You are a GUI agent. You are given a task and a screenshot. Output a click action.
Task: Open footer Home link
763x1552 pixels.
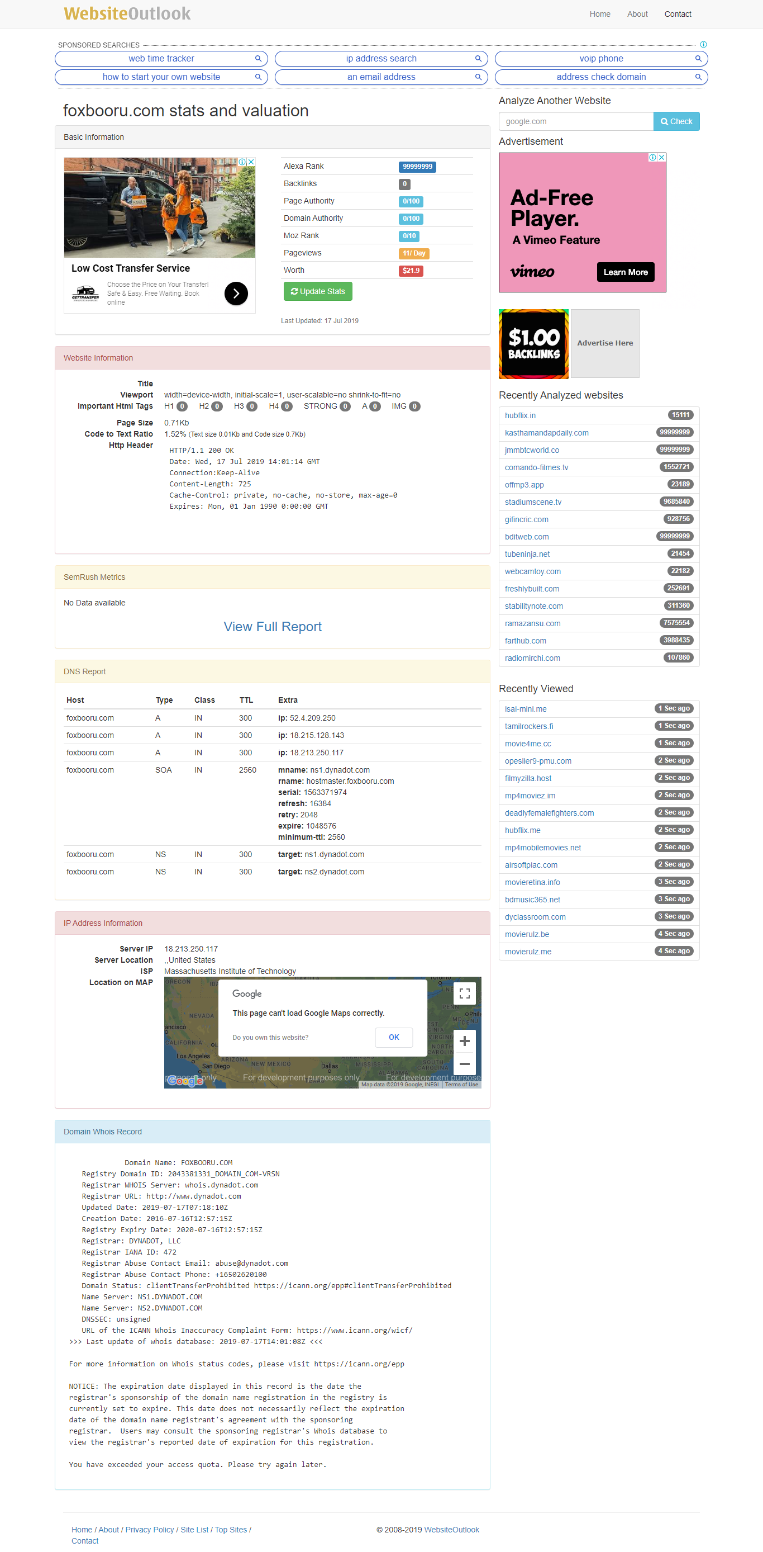pos(82,1530)
